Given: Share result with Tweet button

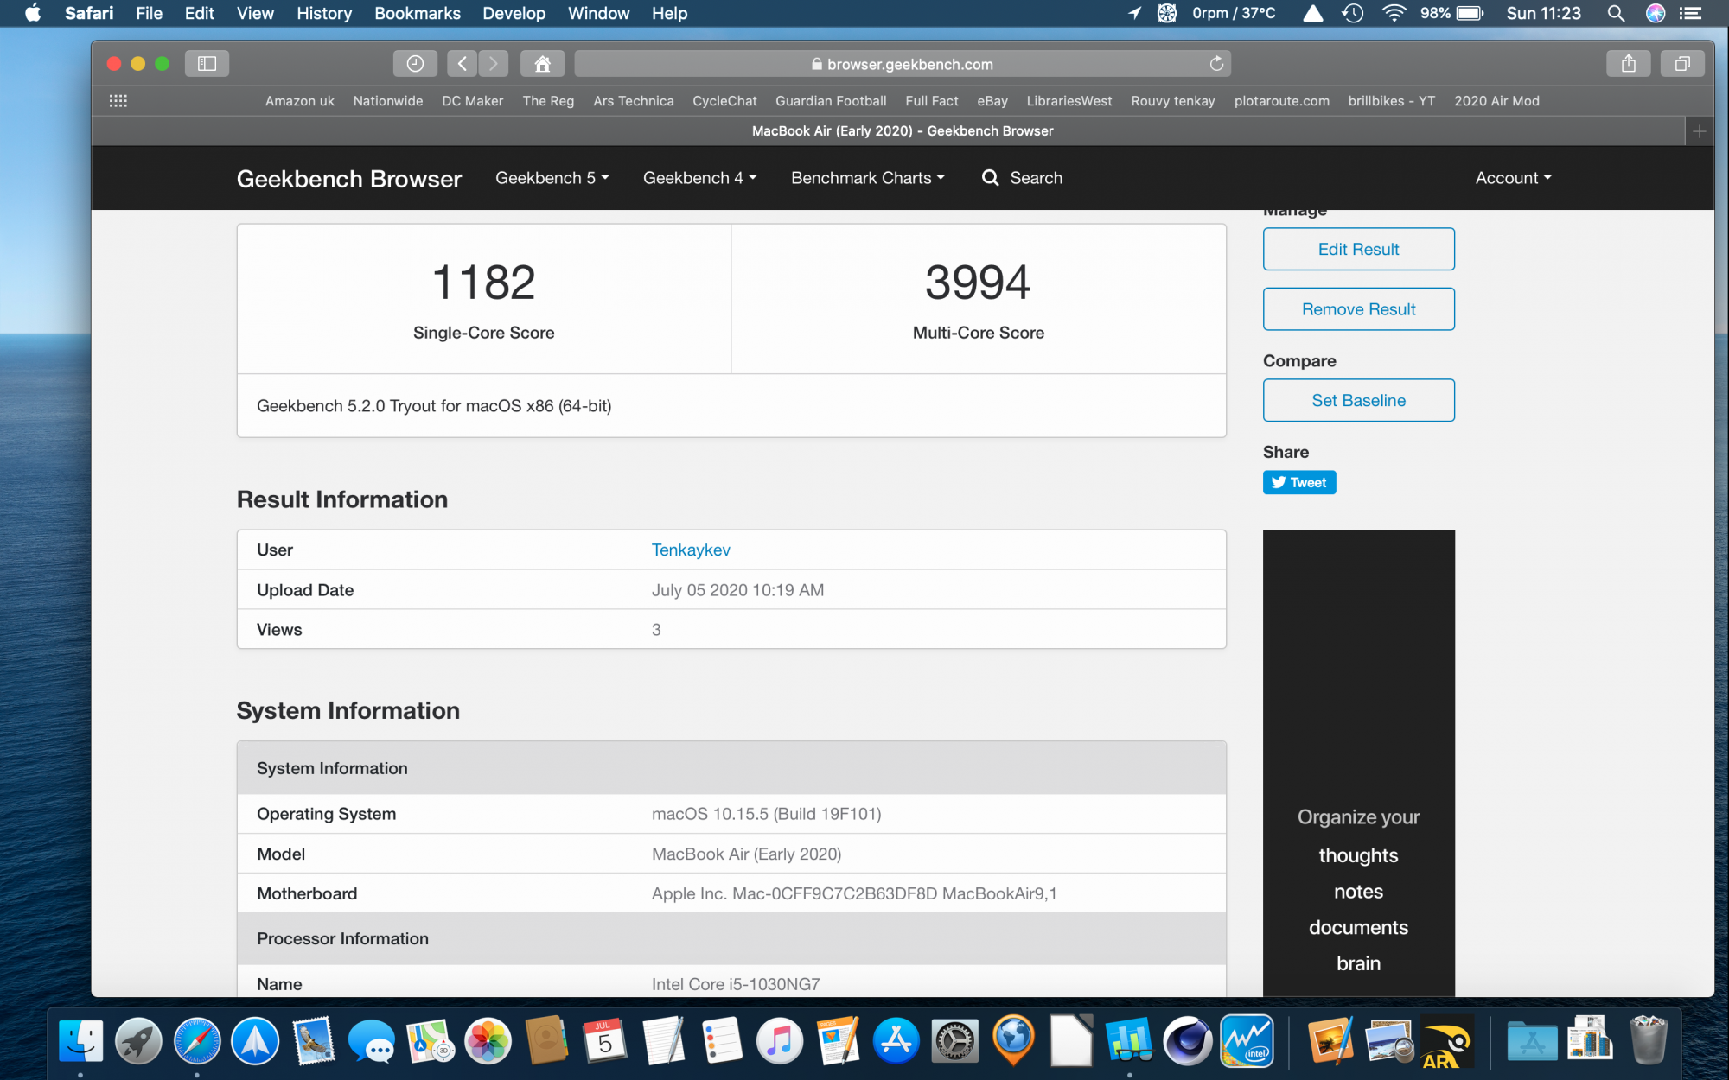Looking at the screenshot, I should tap(1299, 482).
